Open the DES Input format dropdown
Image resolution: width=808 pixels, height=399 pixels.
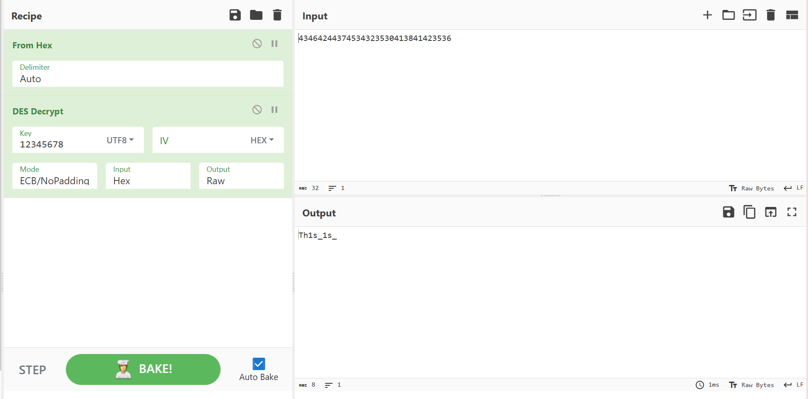pyautogui.click(x=148, y=176)
